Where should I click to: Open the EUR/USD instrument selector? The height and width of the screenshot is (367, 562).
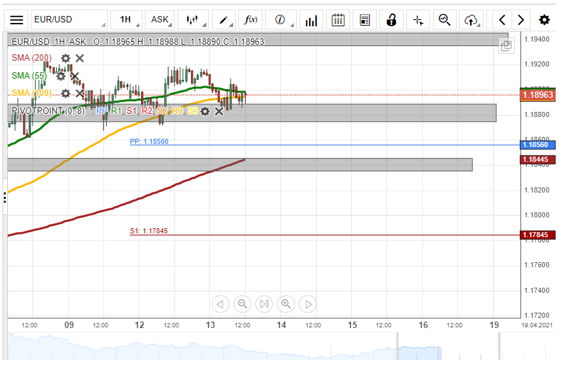coord(68,20)
